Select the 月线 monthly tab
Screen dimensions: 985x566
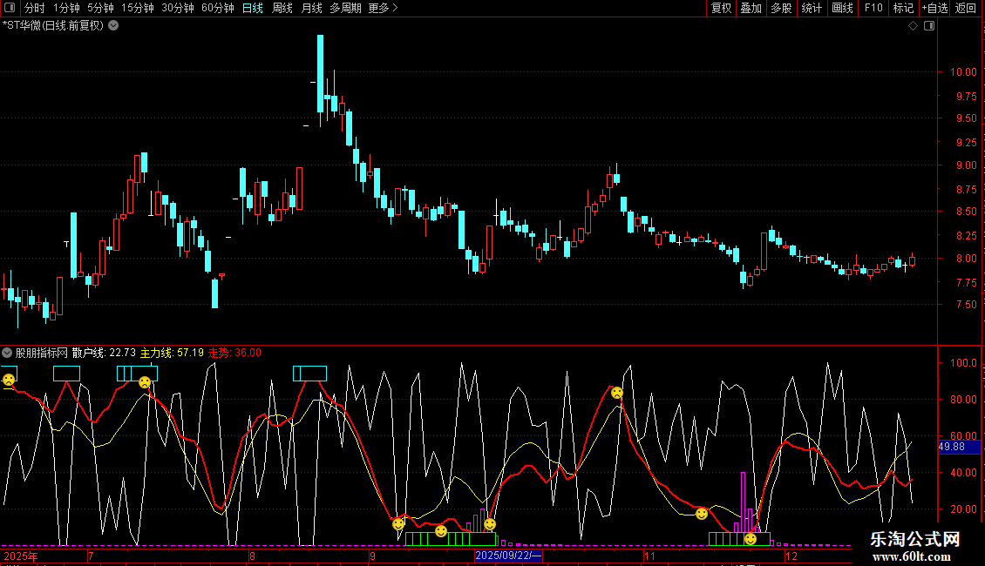click(x=311, y=8)
